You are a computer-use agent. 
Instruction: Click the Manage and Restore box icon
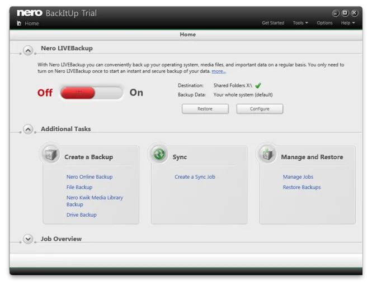click(x=267, y=155)
